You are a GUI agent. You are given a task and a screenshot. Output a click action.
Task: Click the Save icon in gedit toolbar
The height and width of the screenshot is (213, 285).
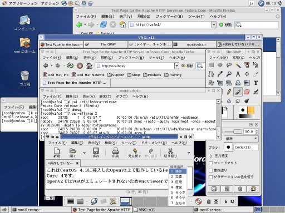96,153
